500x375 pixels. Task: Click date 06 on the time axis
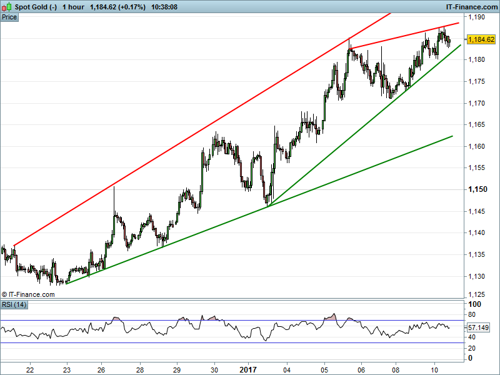point(361,370)
